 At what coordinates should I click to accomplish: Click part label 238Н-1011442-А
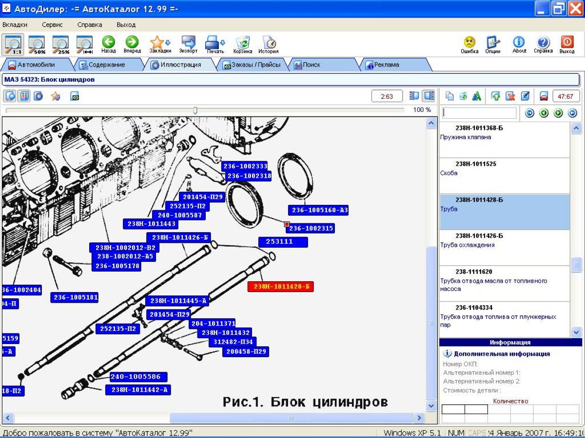(138, 390)
